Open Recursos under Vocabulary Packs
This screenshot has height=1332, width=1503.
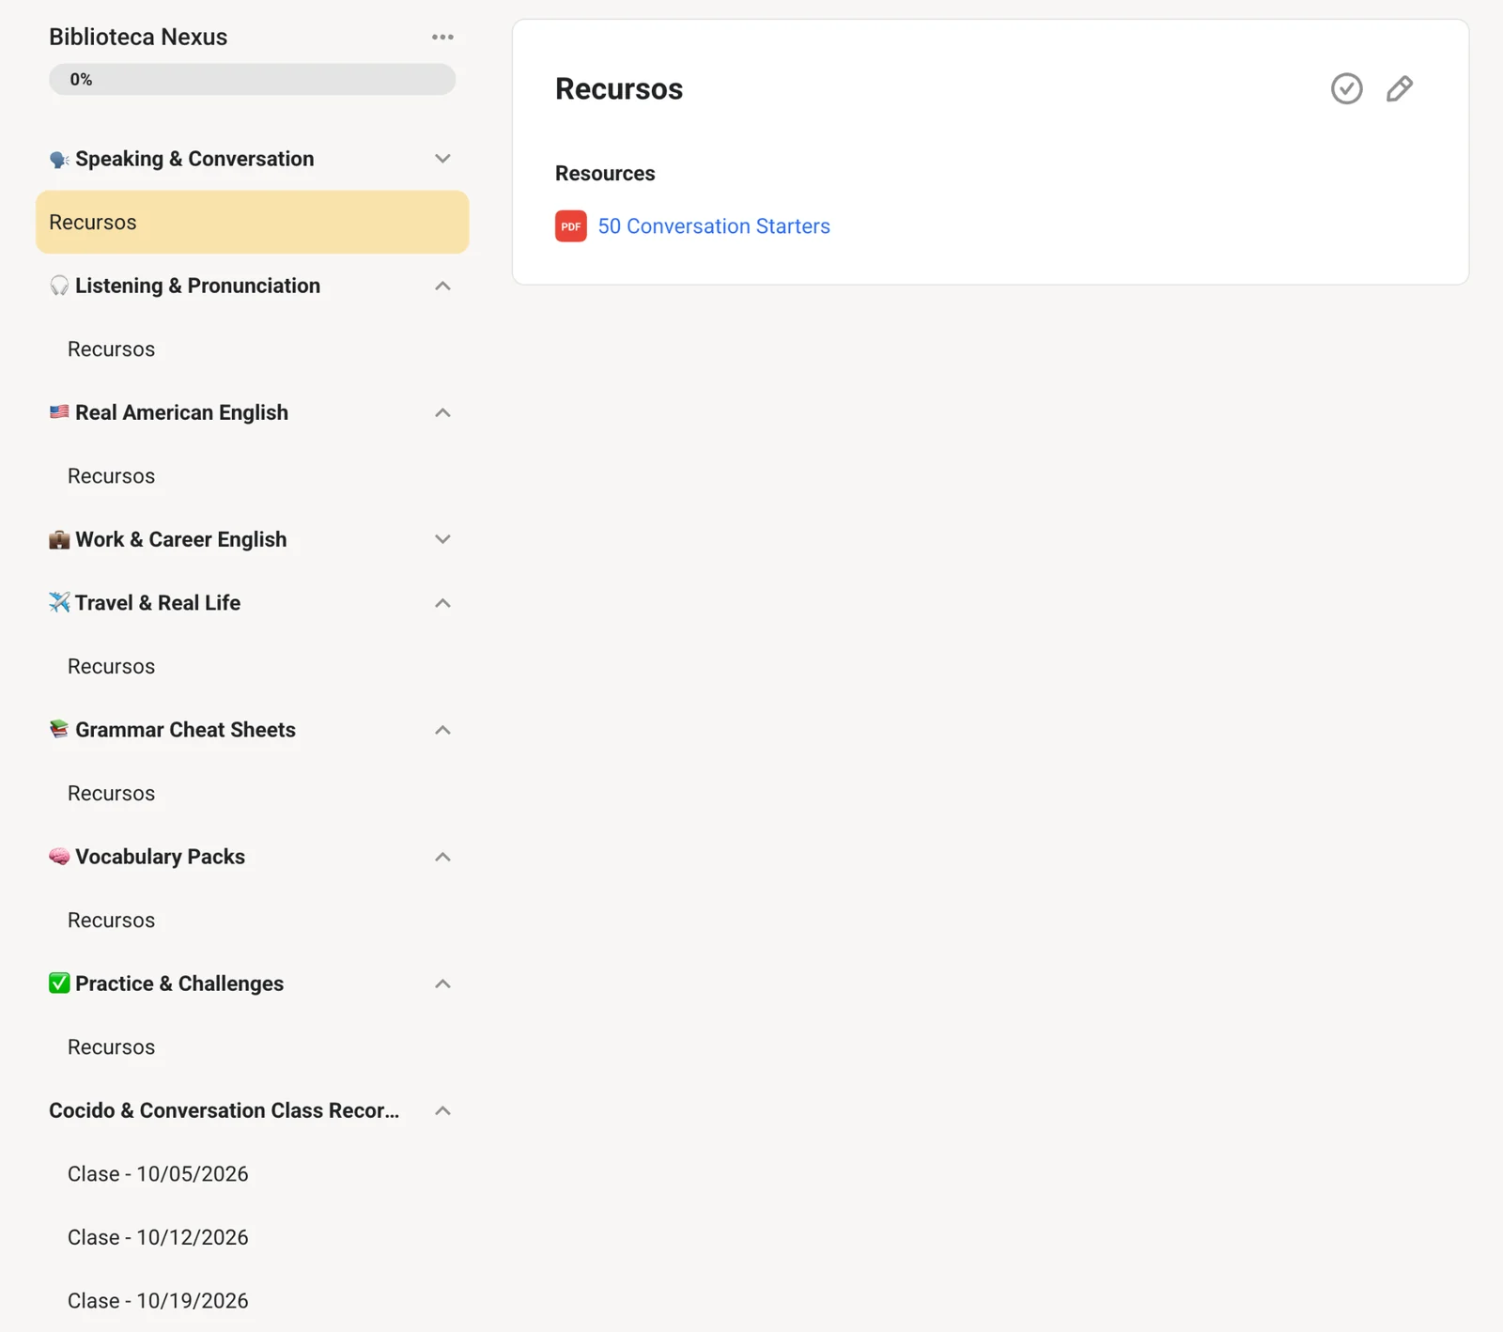tap(111, 921)
